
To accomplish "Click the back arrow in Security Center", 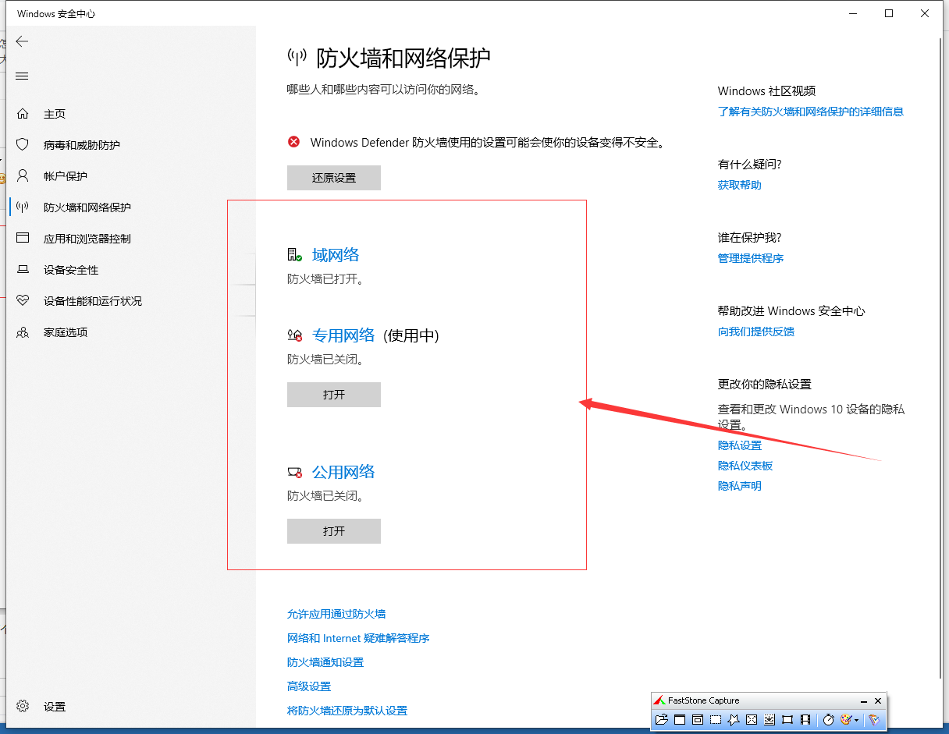I will coord(22,41).
